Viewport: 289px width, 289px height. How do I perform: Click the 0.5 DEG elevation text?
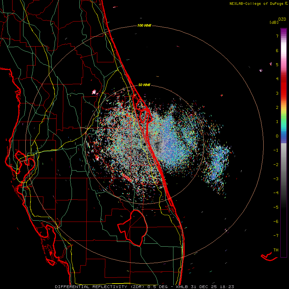coord(158,287)
